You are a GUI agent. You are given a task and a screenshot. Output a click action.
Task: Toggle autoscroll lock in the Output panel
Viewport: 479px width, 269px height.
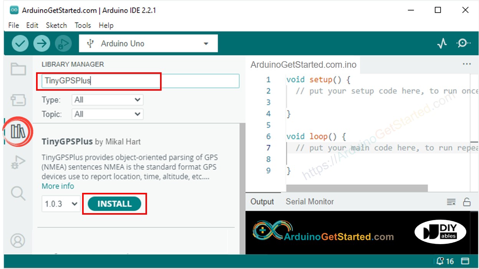[x=467, y=202]
